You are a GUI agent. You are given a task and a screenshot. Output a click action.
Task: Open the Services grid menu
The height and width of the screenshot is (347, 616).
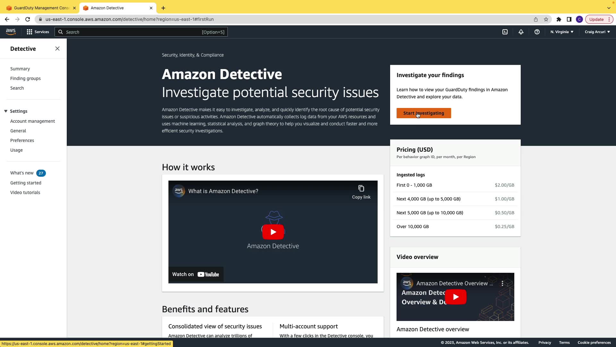coord(38,32)
